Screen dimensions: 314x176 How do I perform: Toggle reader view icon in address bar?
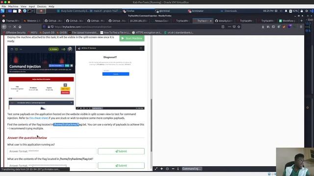tap(223, 27)
